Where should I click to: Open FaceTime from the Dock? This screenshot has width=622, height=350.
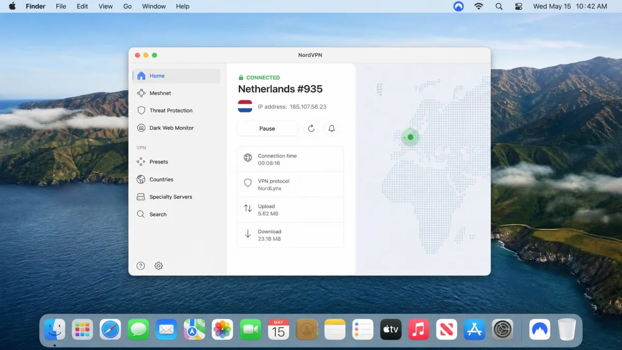[x=250, y=329]
